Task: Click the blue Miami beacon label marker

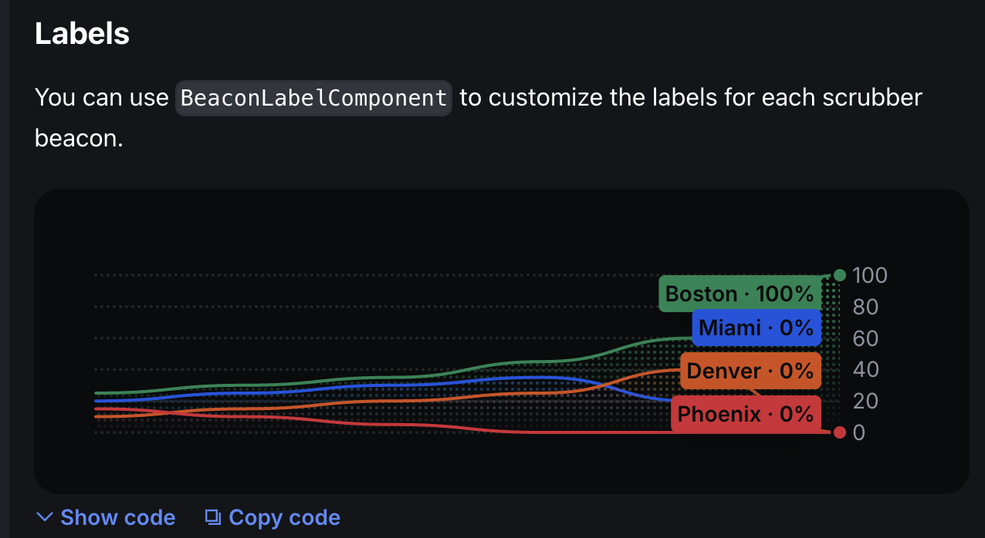Action: (x=756, y=327)
